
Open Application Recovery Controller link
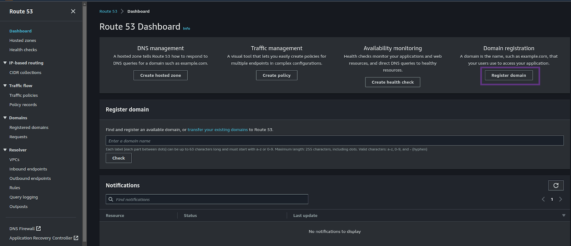41,238
